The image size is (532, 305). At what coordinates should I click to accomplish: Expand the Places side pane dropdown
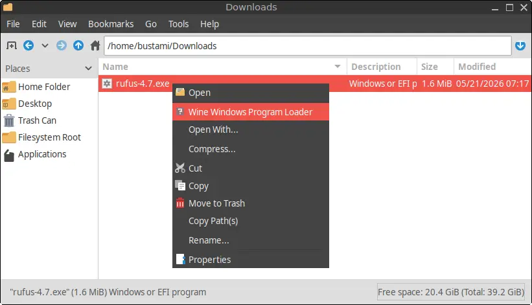(x=88, y=69)
